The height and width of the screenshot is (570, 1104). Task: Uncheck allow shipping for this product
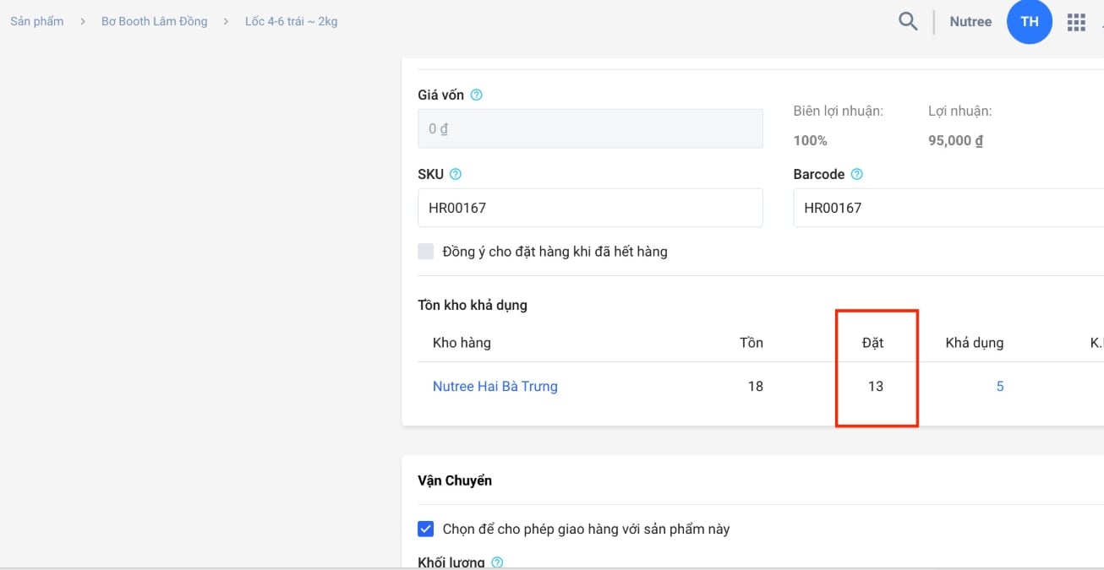click(426, 529)
